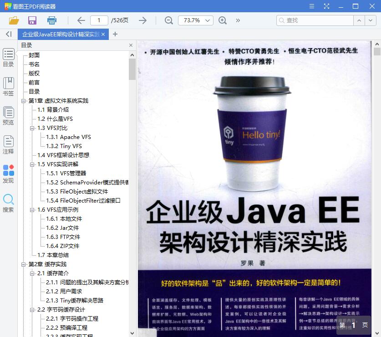
Task: Open section 1.5.3 FileObject虚拟文件
Action: [x=77, y=192]
